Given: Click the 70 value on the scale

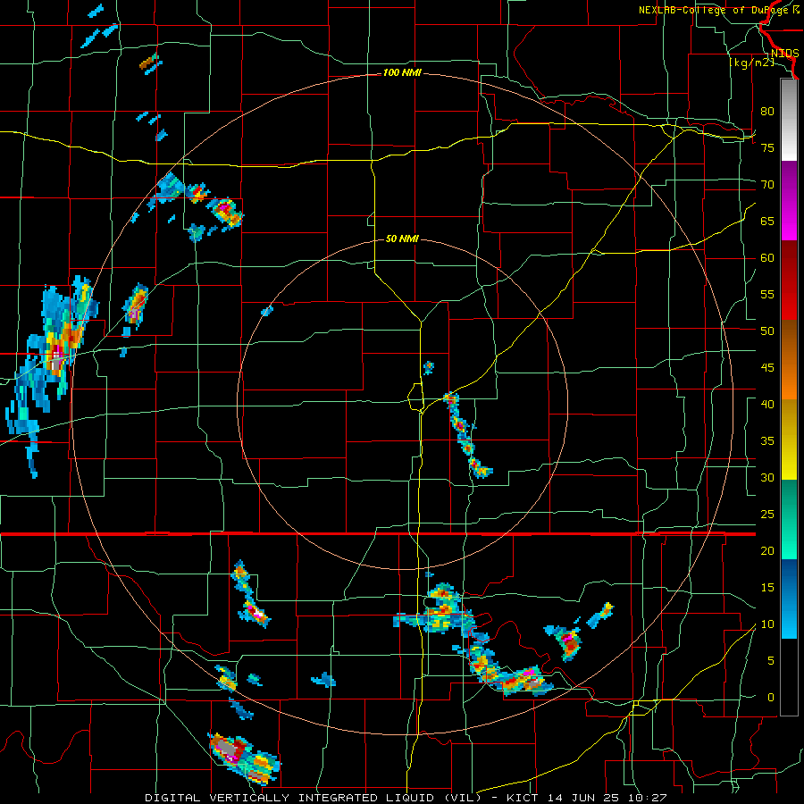Looking at the screenshot, I should 767,185.
